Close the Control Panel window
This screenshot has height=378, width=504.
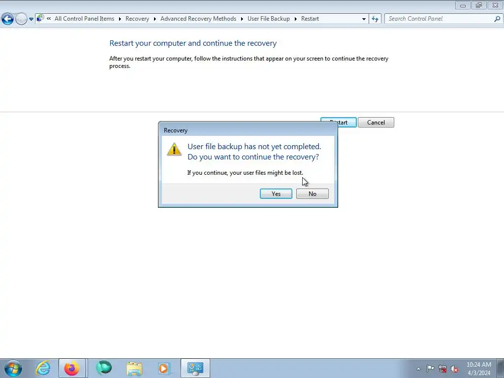(495, 5)
